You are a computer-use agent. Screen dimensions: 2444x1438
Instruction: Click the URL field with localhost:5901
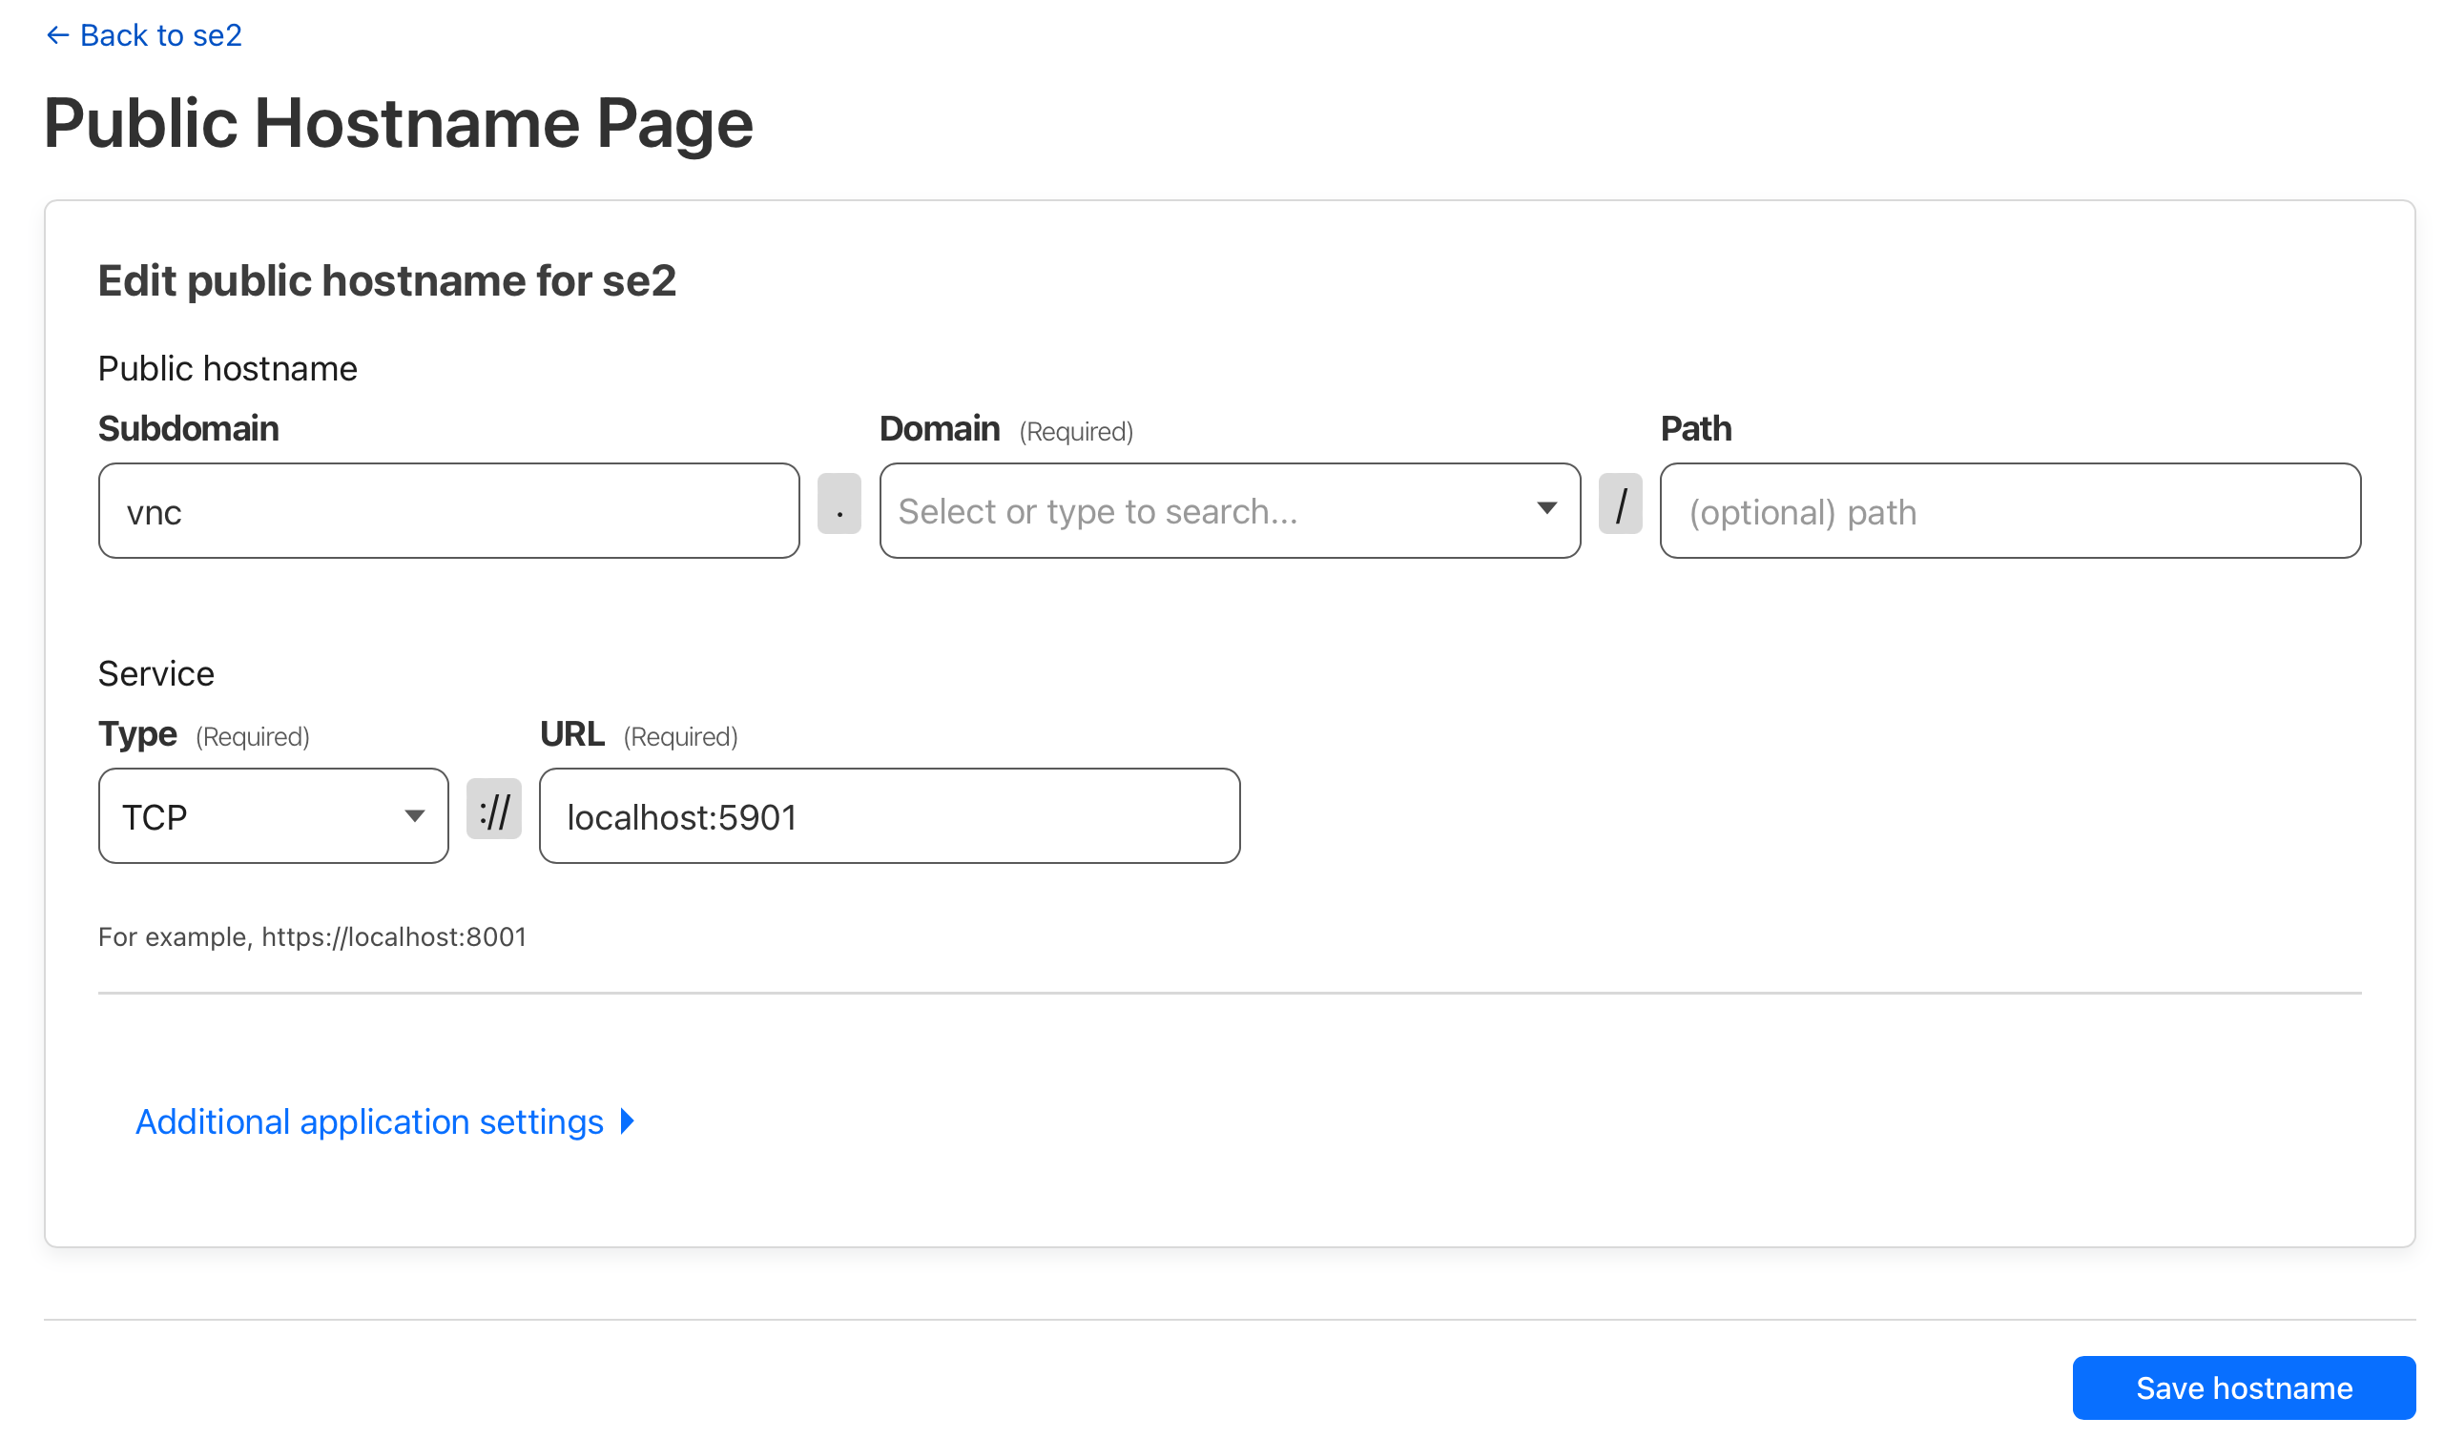[889, 816]
